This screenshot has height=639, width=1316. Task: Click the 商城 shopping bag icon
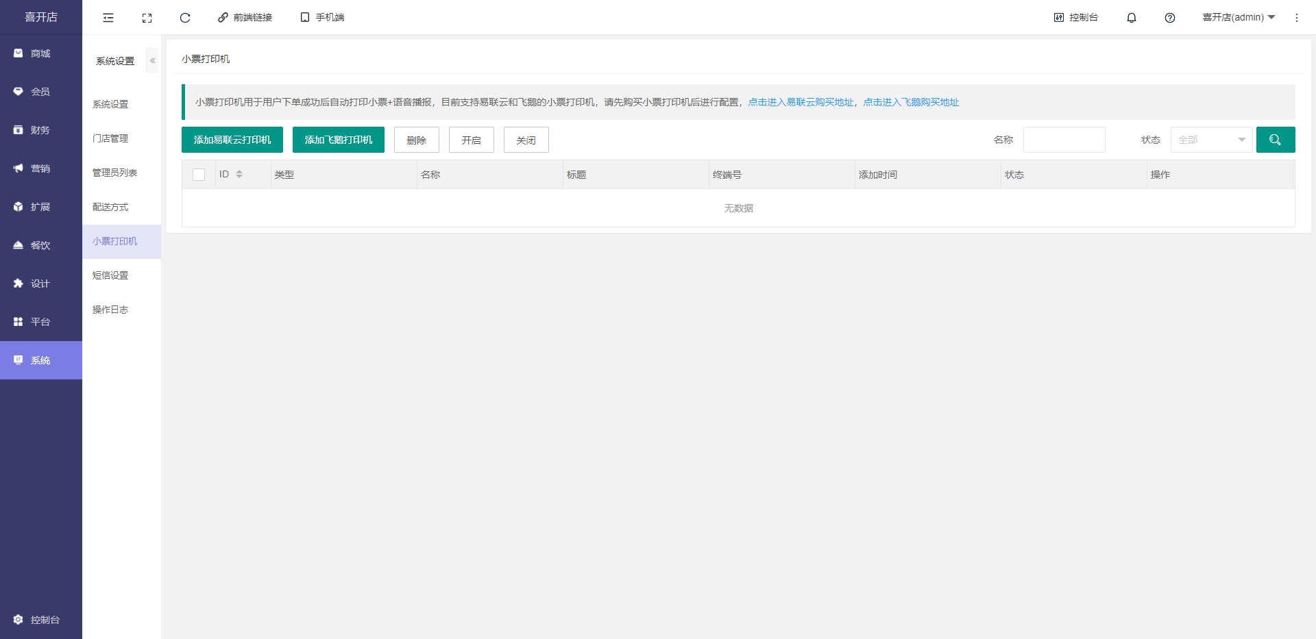pyautogui.click(x=19, y=53)
